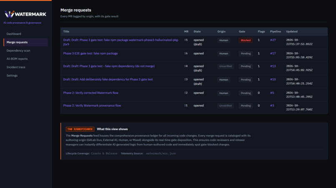This screenshot has height=188, width=336.
Task: Click the State column header
Action: pyautogui.click(x=197, y=32)
